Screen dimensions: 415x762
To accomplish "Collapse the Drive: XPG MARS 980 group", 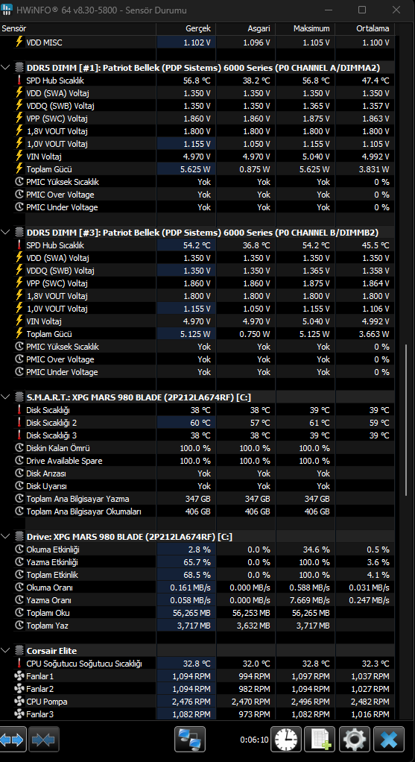I will pyautogui.click(x=5, y=537).
